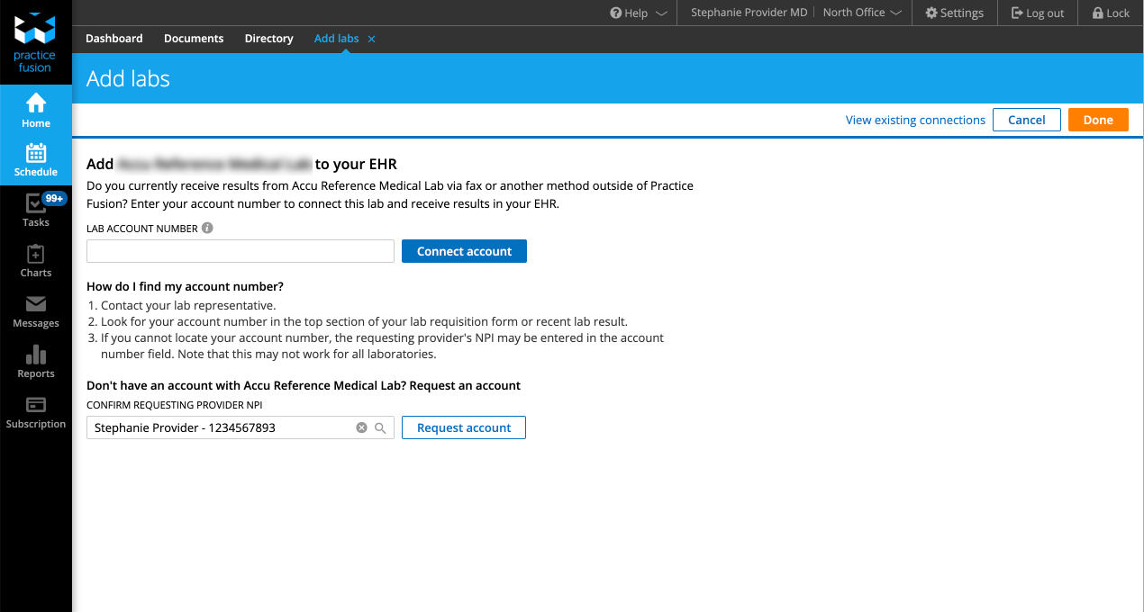Open Tasks in the sidebar
1144x612 pixels.
tap(36, 210)
